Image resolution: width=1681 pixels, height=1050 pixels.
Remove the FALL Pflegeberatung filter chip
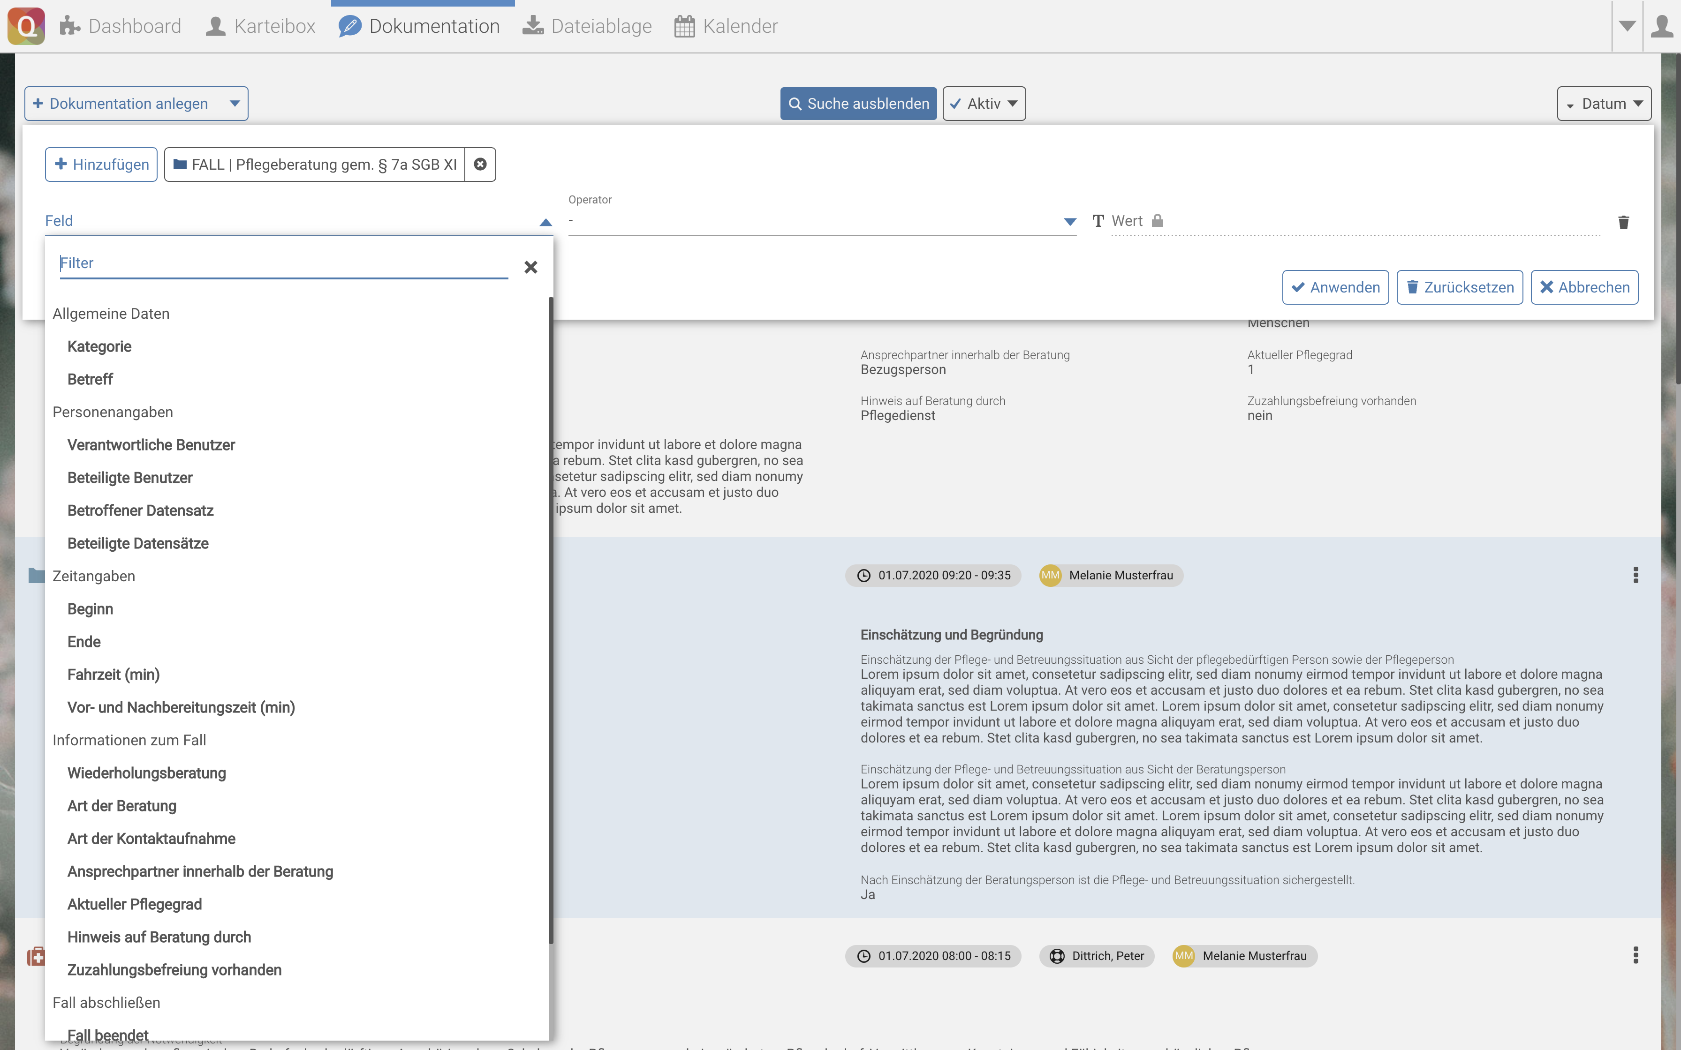[480, 165]
